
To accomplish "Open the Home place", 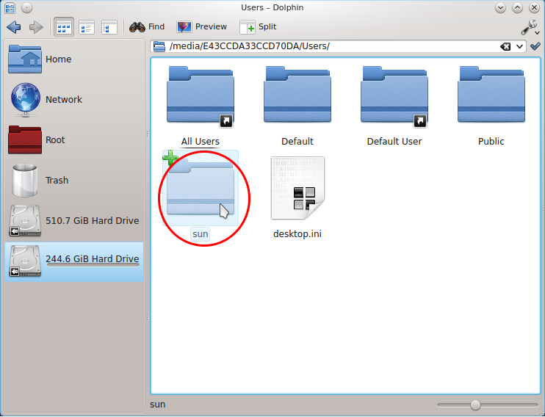I will coord(74,59).
